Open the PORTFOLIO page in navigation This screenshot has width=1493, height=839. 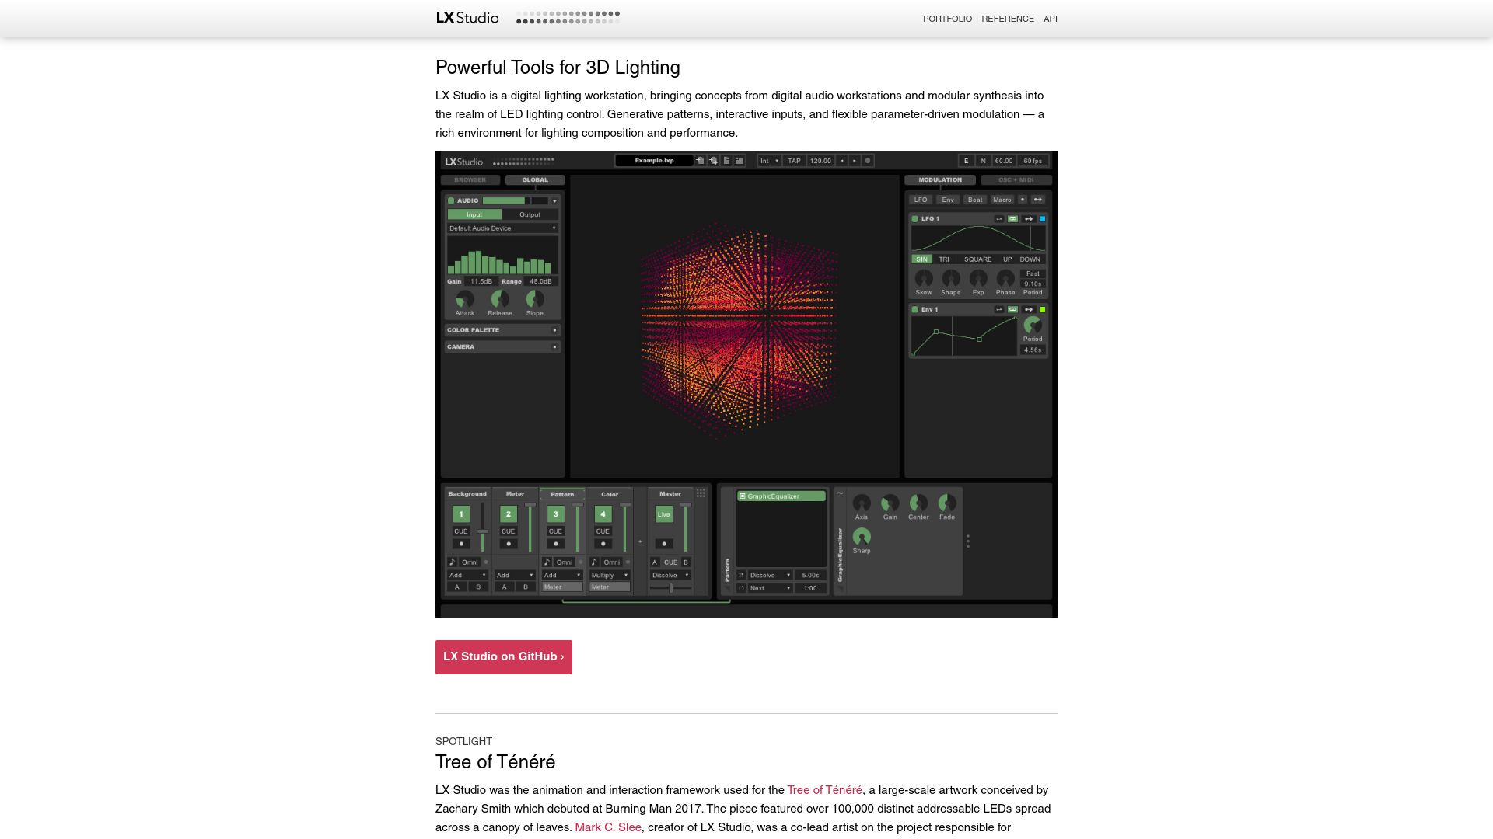pyautogui.click(x=947, y=19)
